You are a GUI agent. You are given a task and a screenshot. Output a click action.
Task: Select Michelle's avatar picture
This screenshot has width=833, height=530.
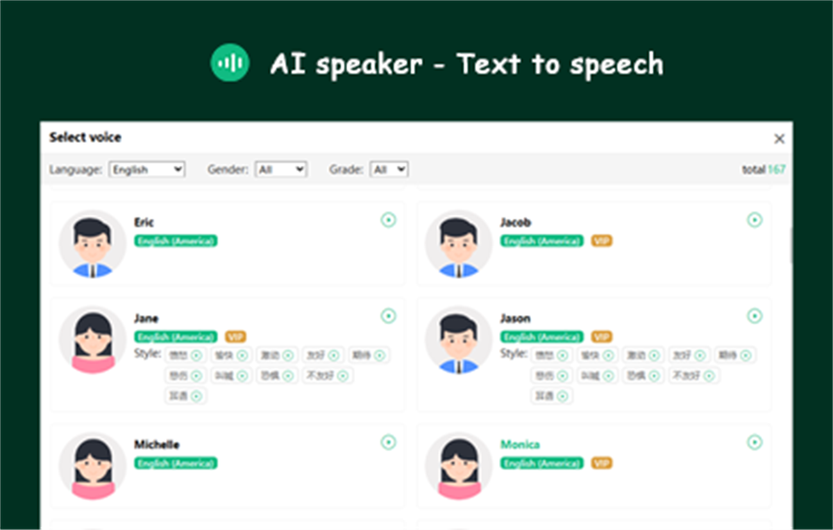(93, 465)
